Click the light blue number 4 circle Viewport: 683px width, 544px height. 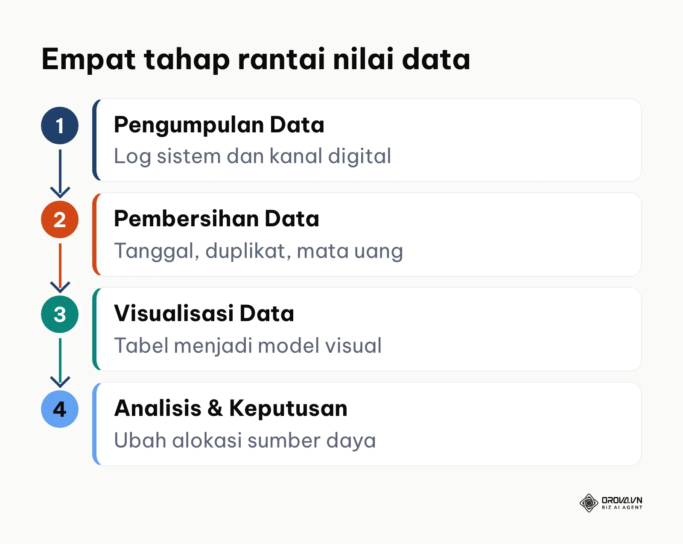tap(60, 409)
